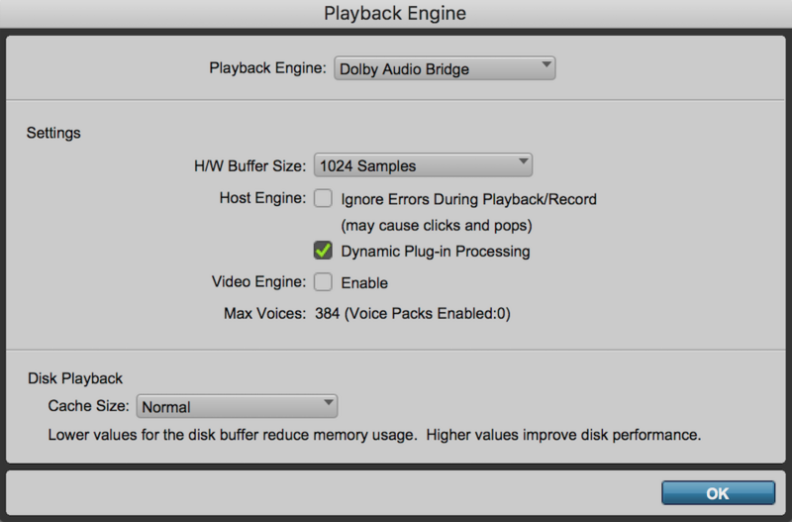Viewport: 792px width, 522px height.
Task: Expand the H/W Buffer Size dropdown
Action: [x=423, y=165]
